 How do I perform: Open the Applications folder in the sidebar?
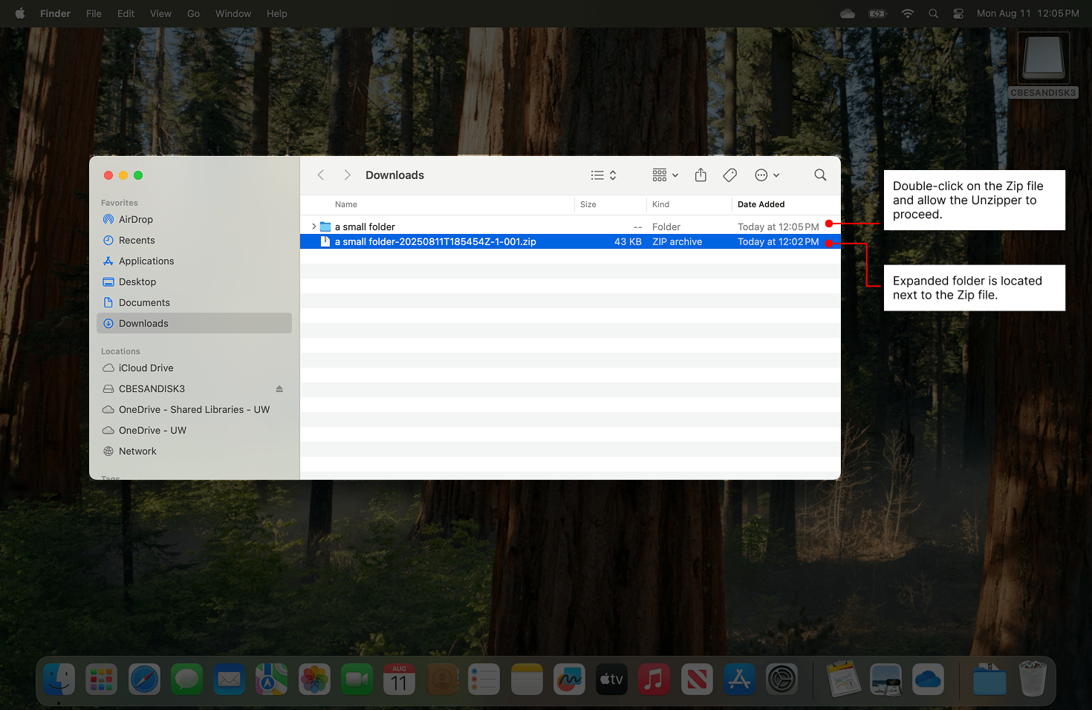click(146, 261)
